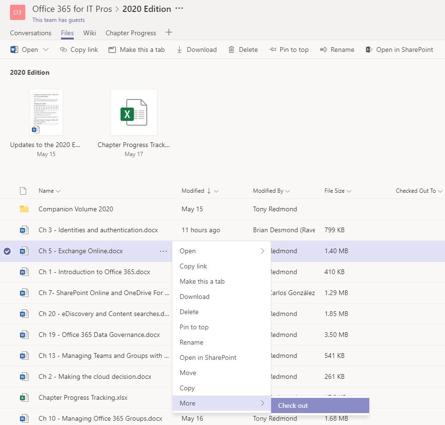The image size is (445, 425).
Task: Choose Copy from the context menu
Action: coord(222,388)
